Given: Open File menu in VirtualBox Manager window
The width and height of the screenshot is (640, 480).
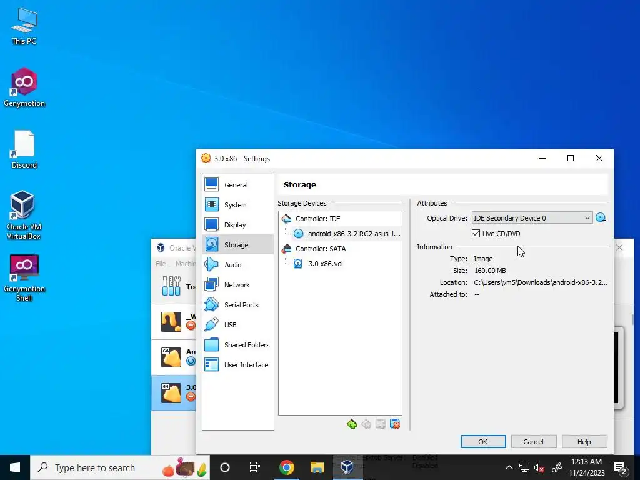Looking at the screenshot, I should click(x=161, y=264).
